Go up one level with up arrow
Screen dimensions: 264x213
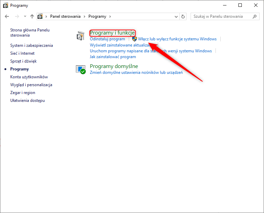pyautogui.click(x=32, y=16)
